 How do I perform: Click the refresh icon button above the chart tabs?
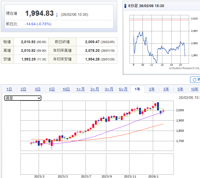coord(195,80)
